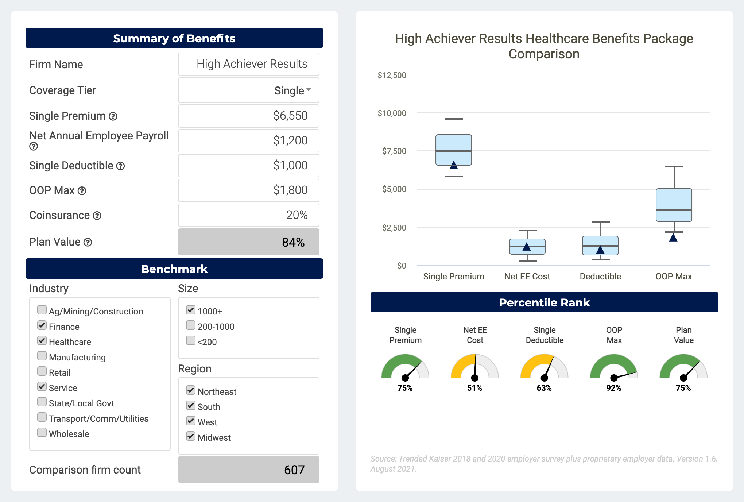
Task: Uncheck the Healthcare industry checkbox
Action: pos(42,341)
